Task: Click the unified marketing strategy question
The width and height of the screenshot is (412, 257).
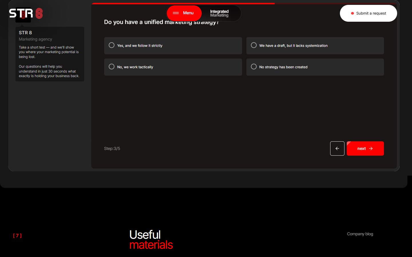Action: point(161,22)
